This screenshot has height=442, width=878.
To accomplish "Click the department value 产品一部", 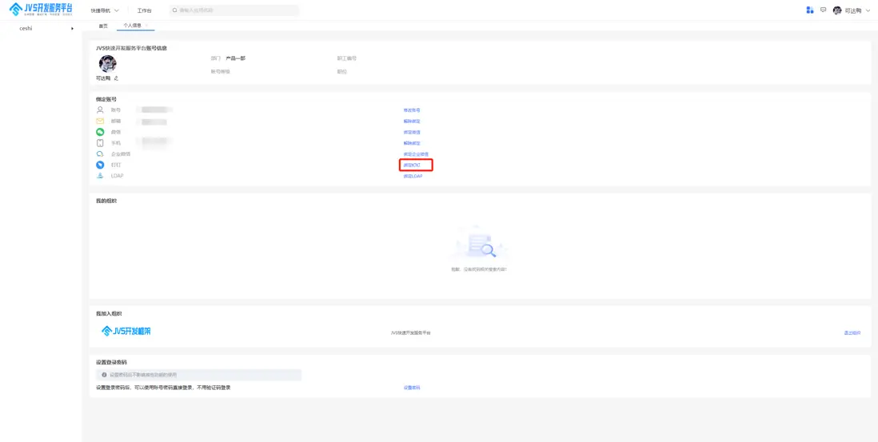I will pos(235,58).
